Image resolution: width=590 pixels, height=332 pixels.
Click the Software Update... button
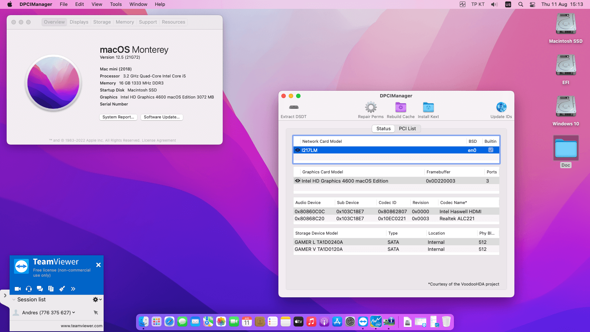[x=162, y=117]
